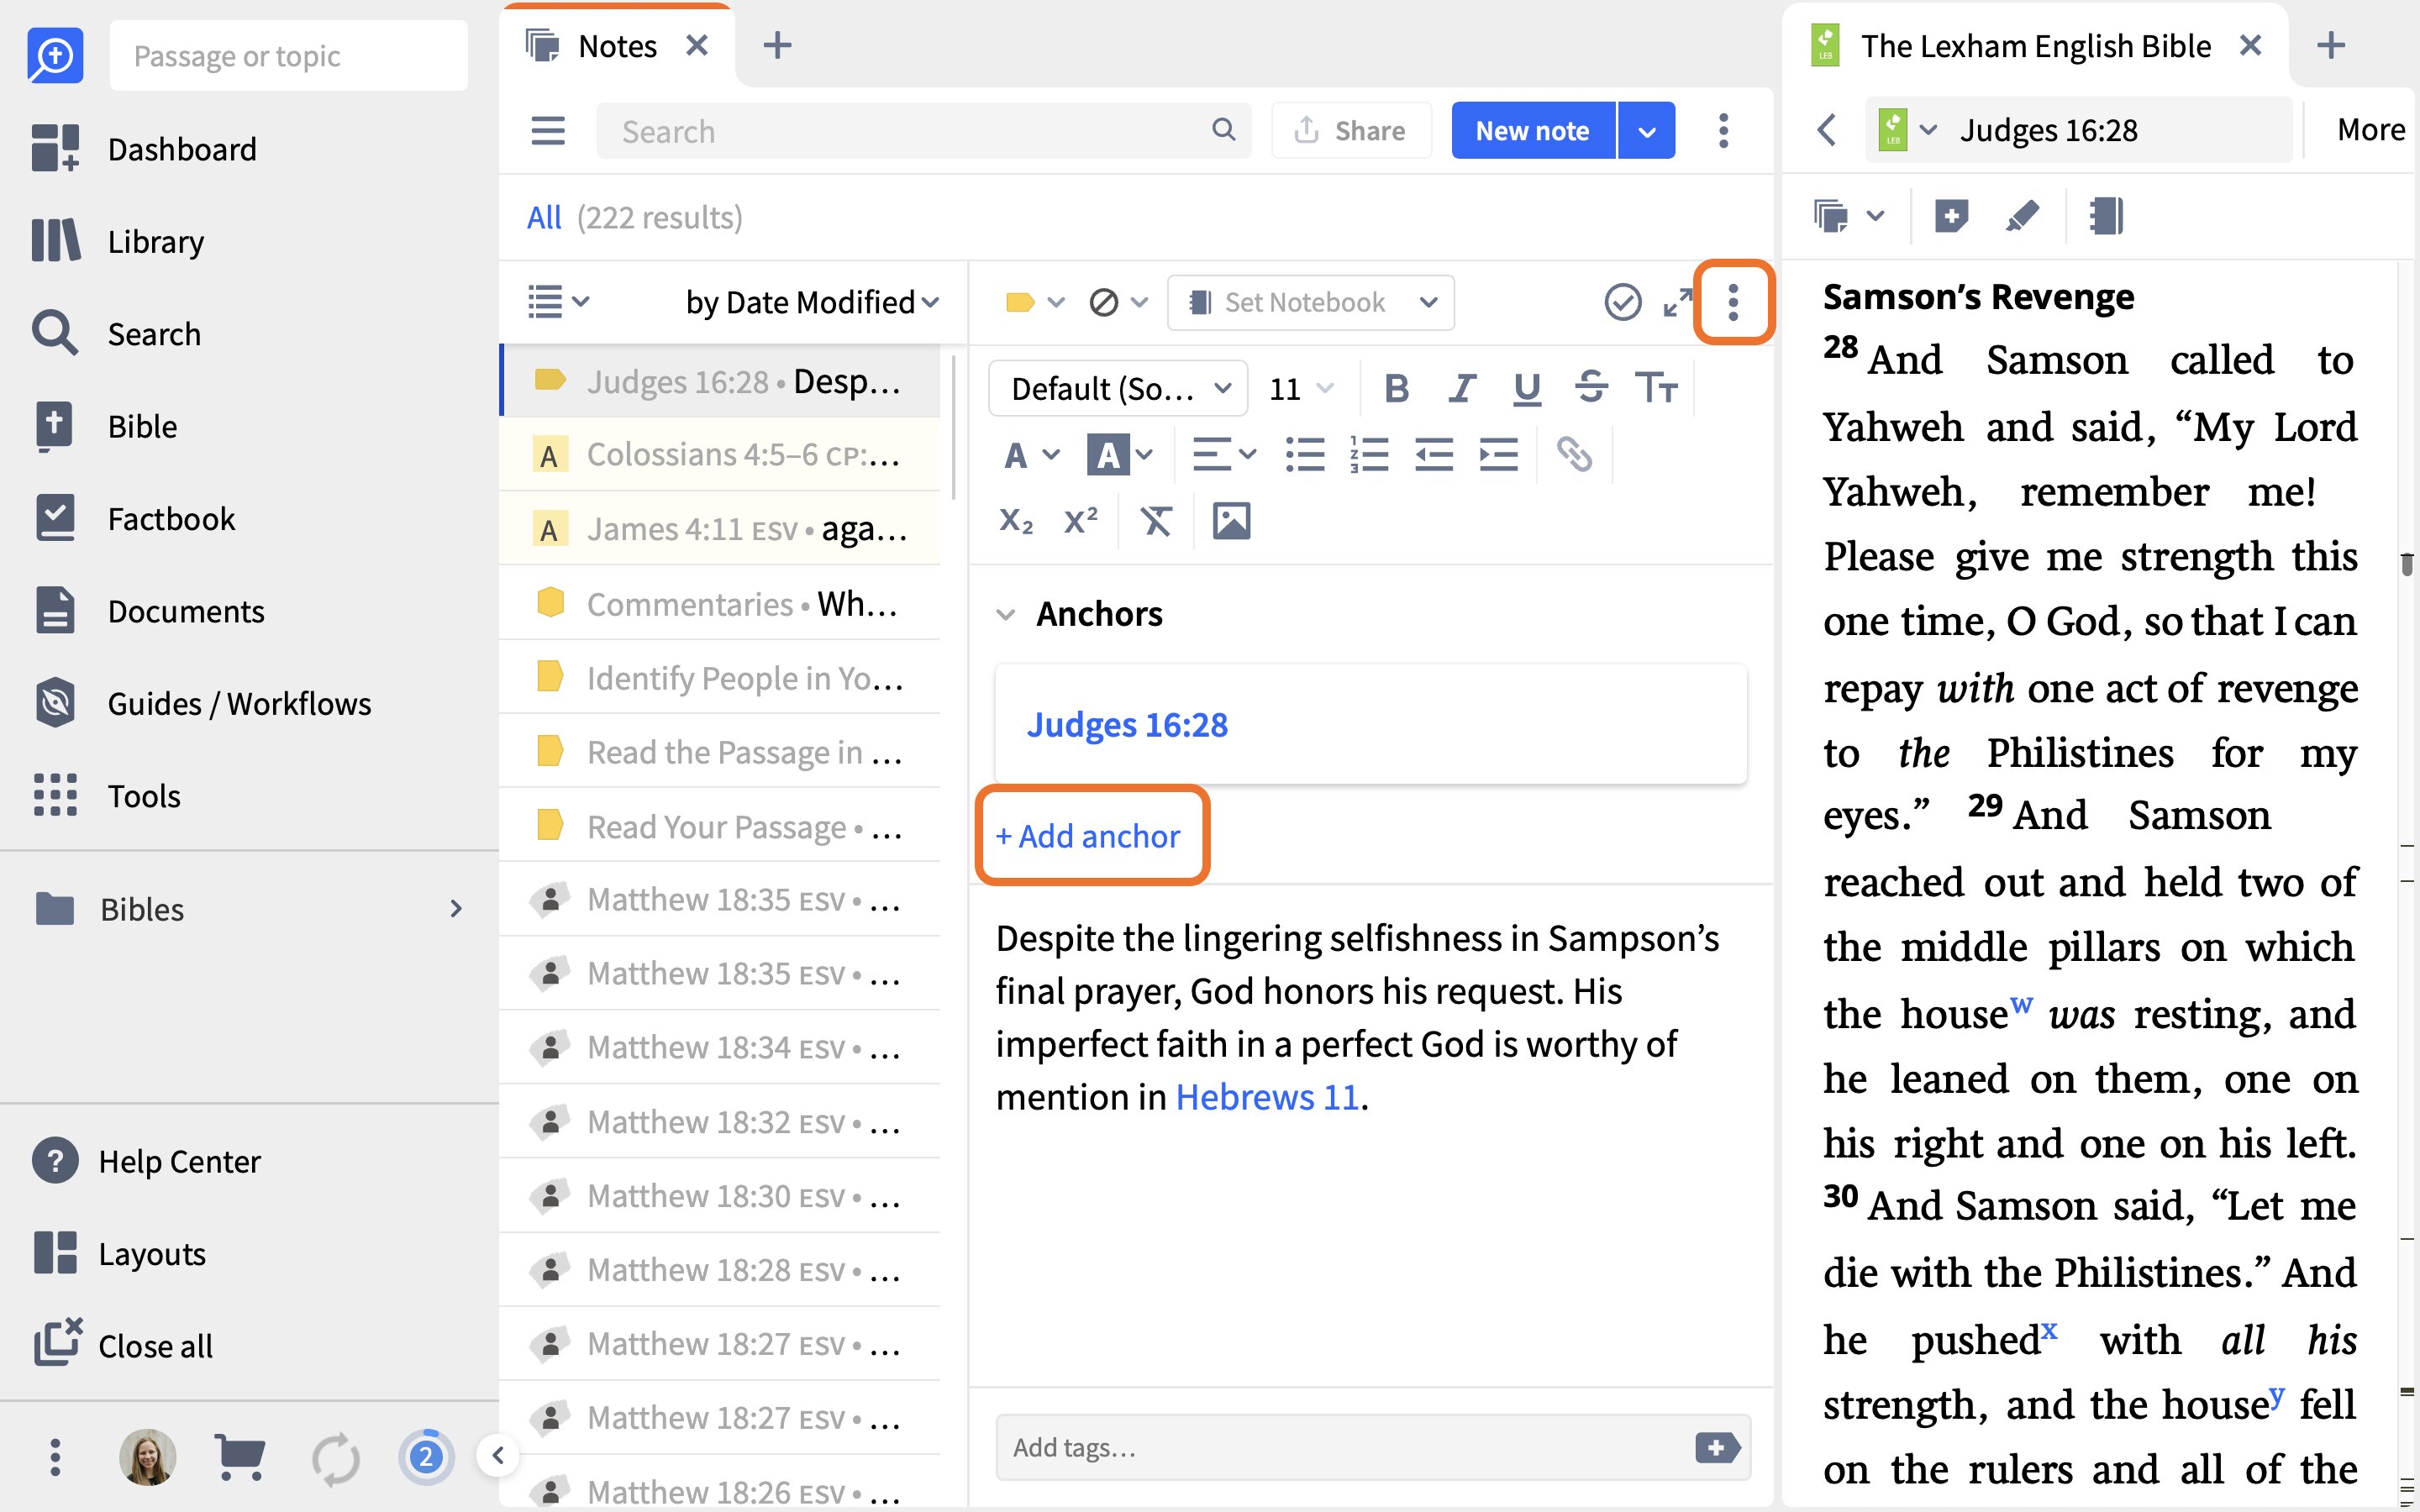Open the text alignment dropdown
This screenshot has height=1512, width=2420.
pos(1224,455)
